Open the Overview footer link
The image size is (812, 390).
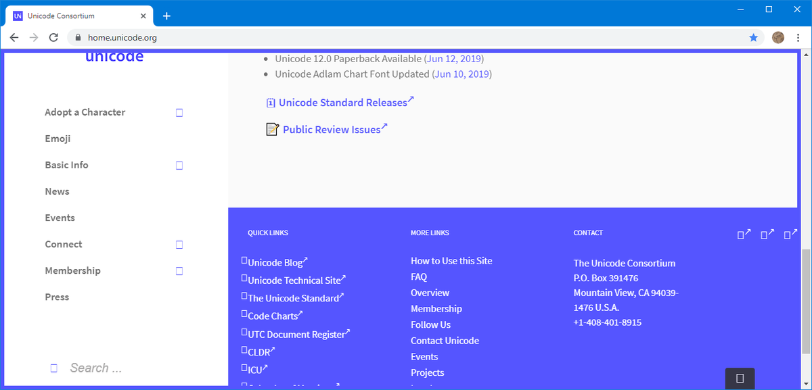(x=430, y=293)
